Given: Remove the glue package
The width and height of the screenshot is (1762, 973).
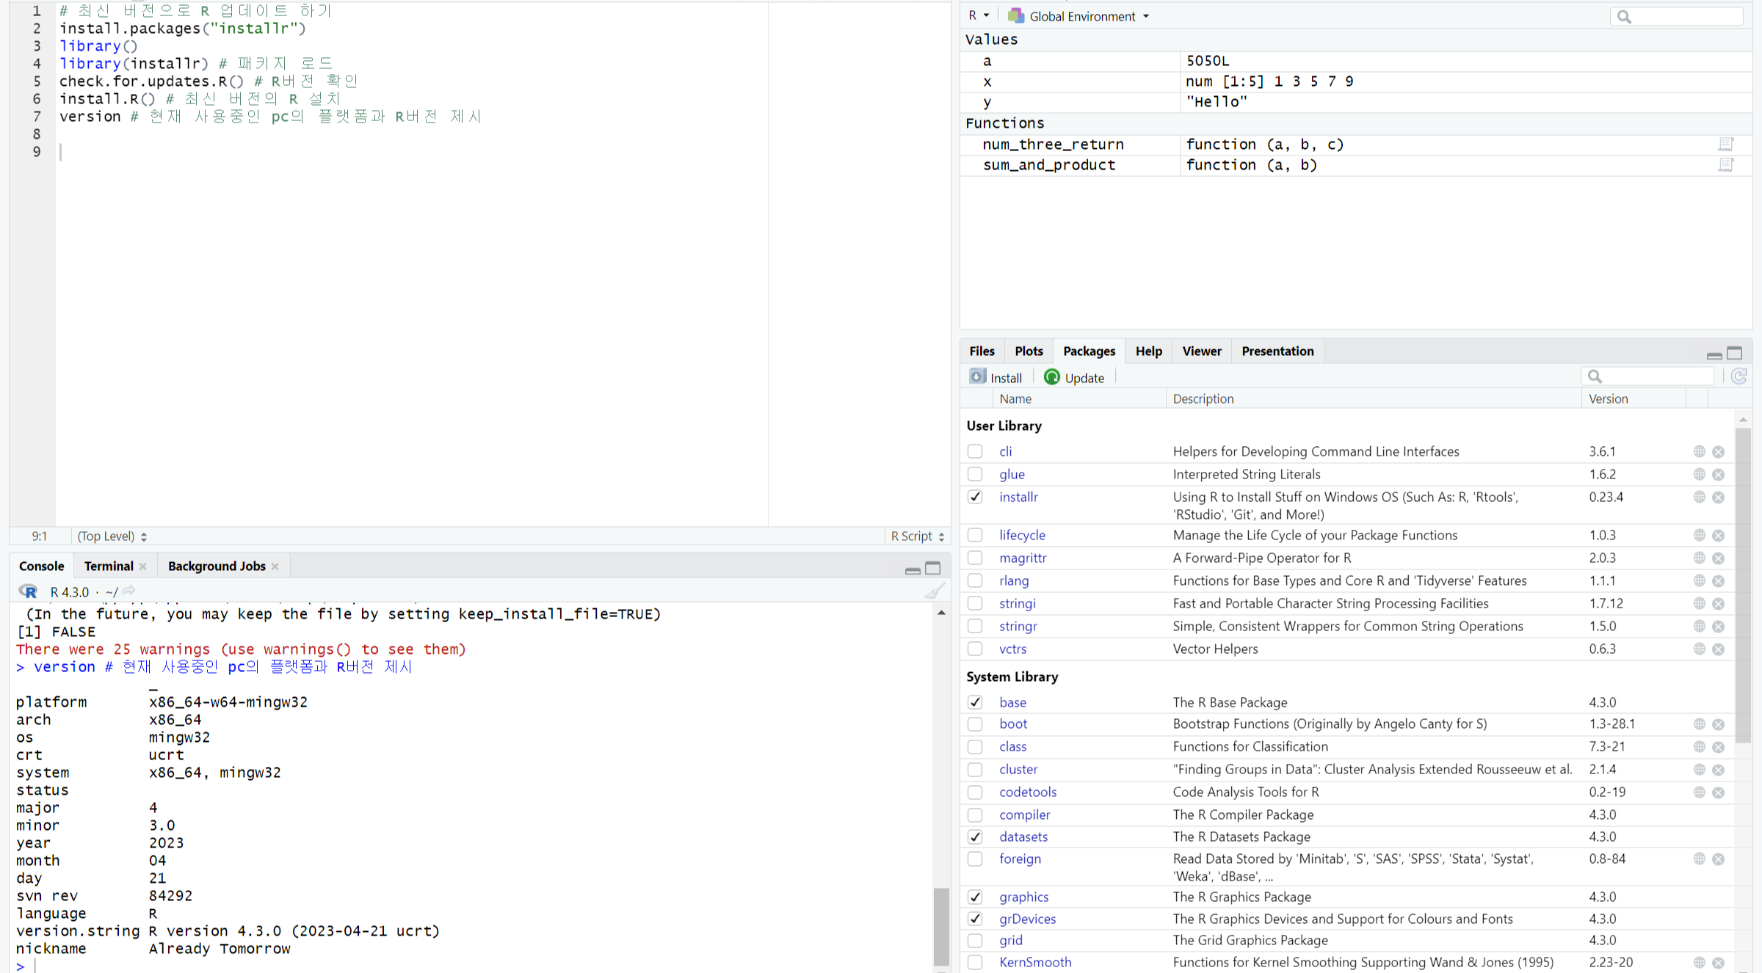Looking at the screenshot, I should [x=1719, y=475].
